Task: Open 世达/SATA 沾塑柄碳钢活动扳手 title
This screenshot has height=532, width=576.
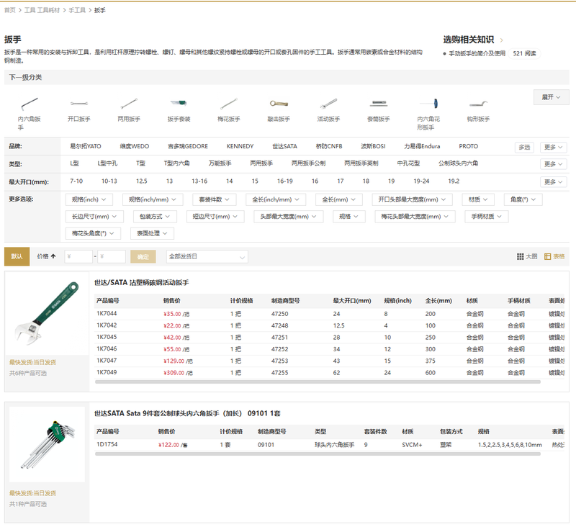Action: tap(141, 282)
